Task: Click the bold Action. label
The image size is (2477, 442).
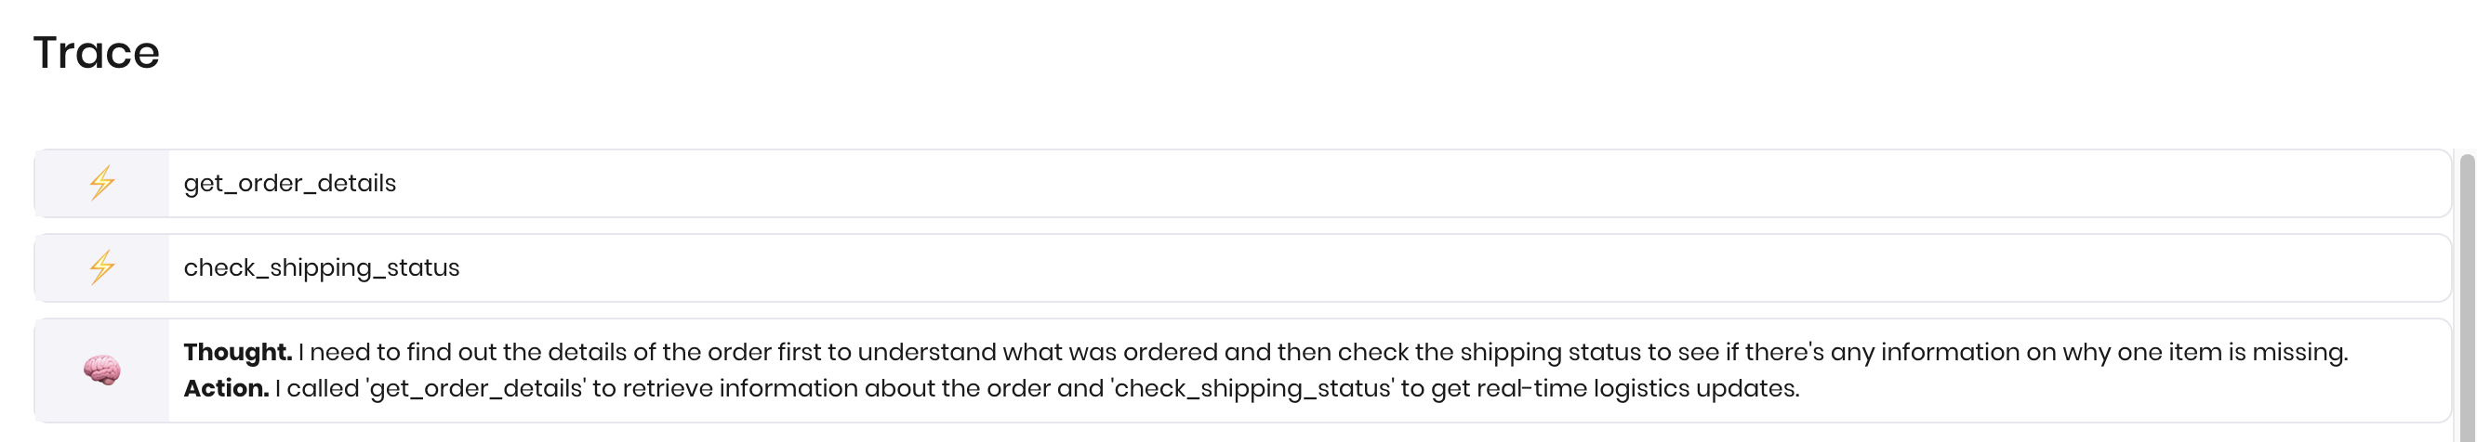Action: click(x=226, y=388)
